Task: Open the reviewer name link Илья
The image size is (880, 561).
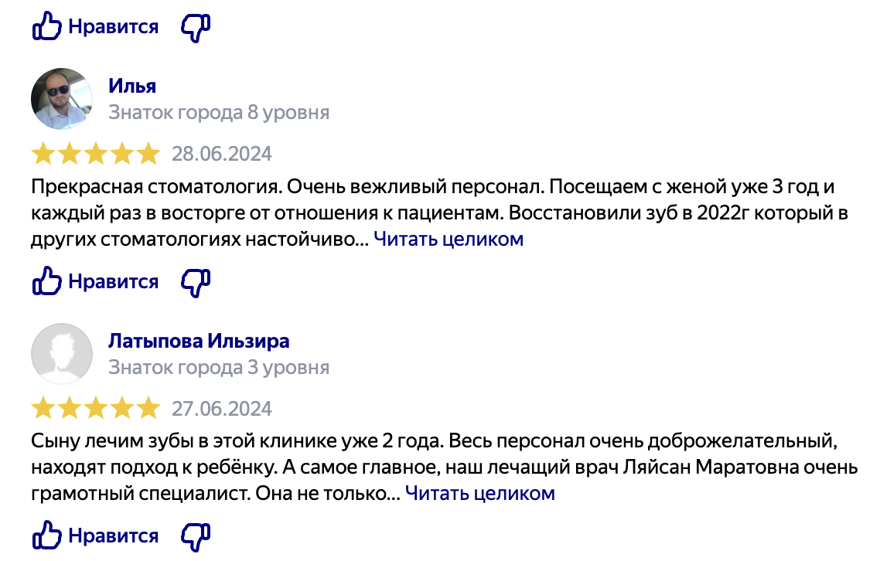Action: (x=132, y=86)
